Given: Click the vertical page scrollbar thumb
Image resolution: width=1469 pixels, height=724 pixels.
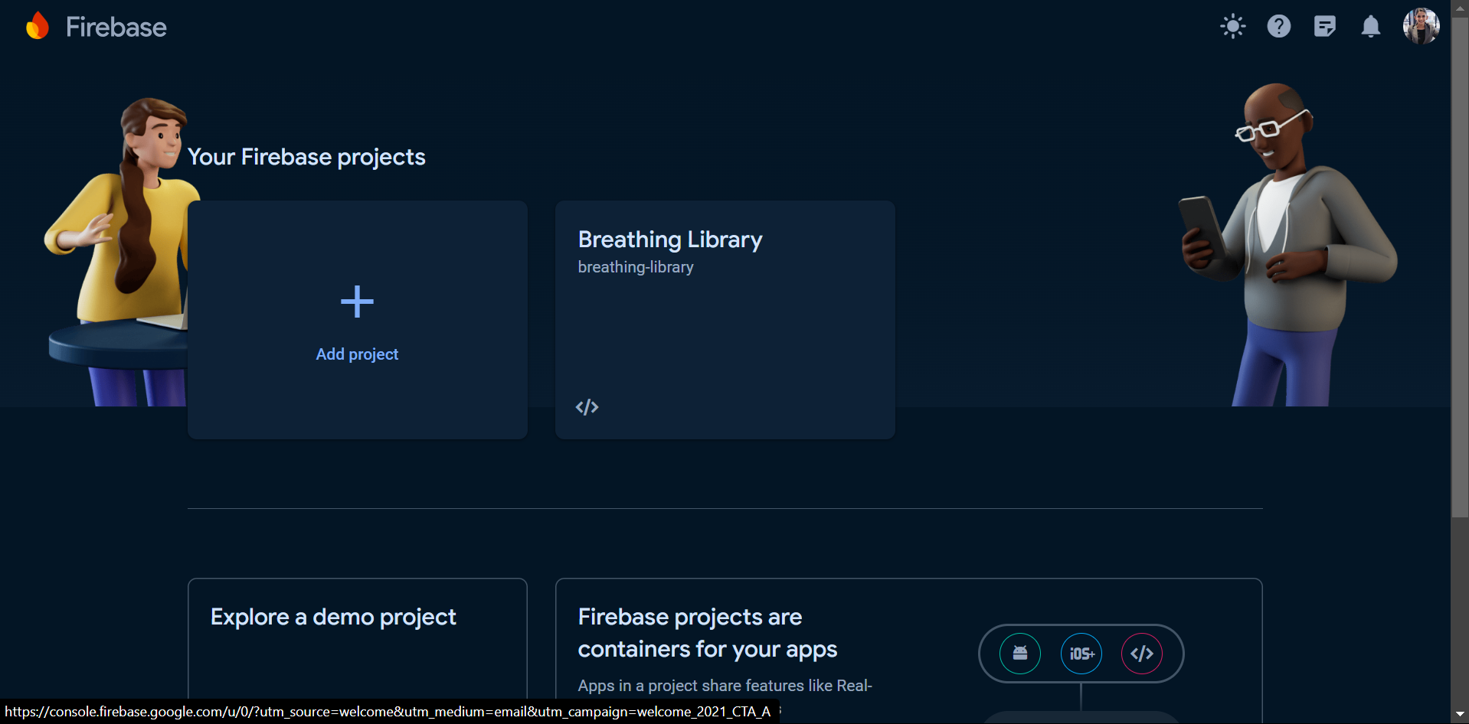Looking at the screenshot, I should tap(1460, 268).
